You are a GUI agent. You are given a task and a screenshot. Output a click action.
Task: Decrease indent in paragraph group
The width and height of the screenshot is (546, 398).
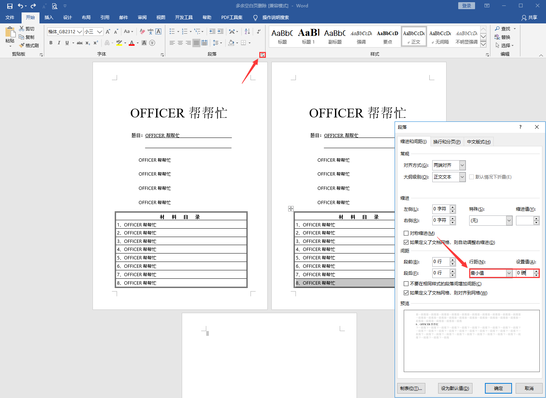pyautogui.click(x=212, y=31)
